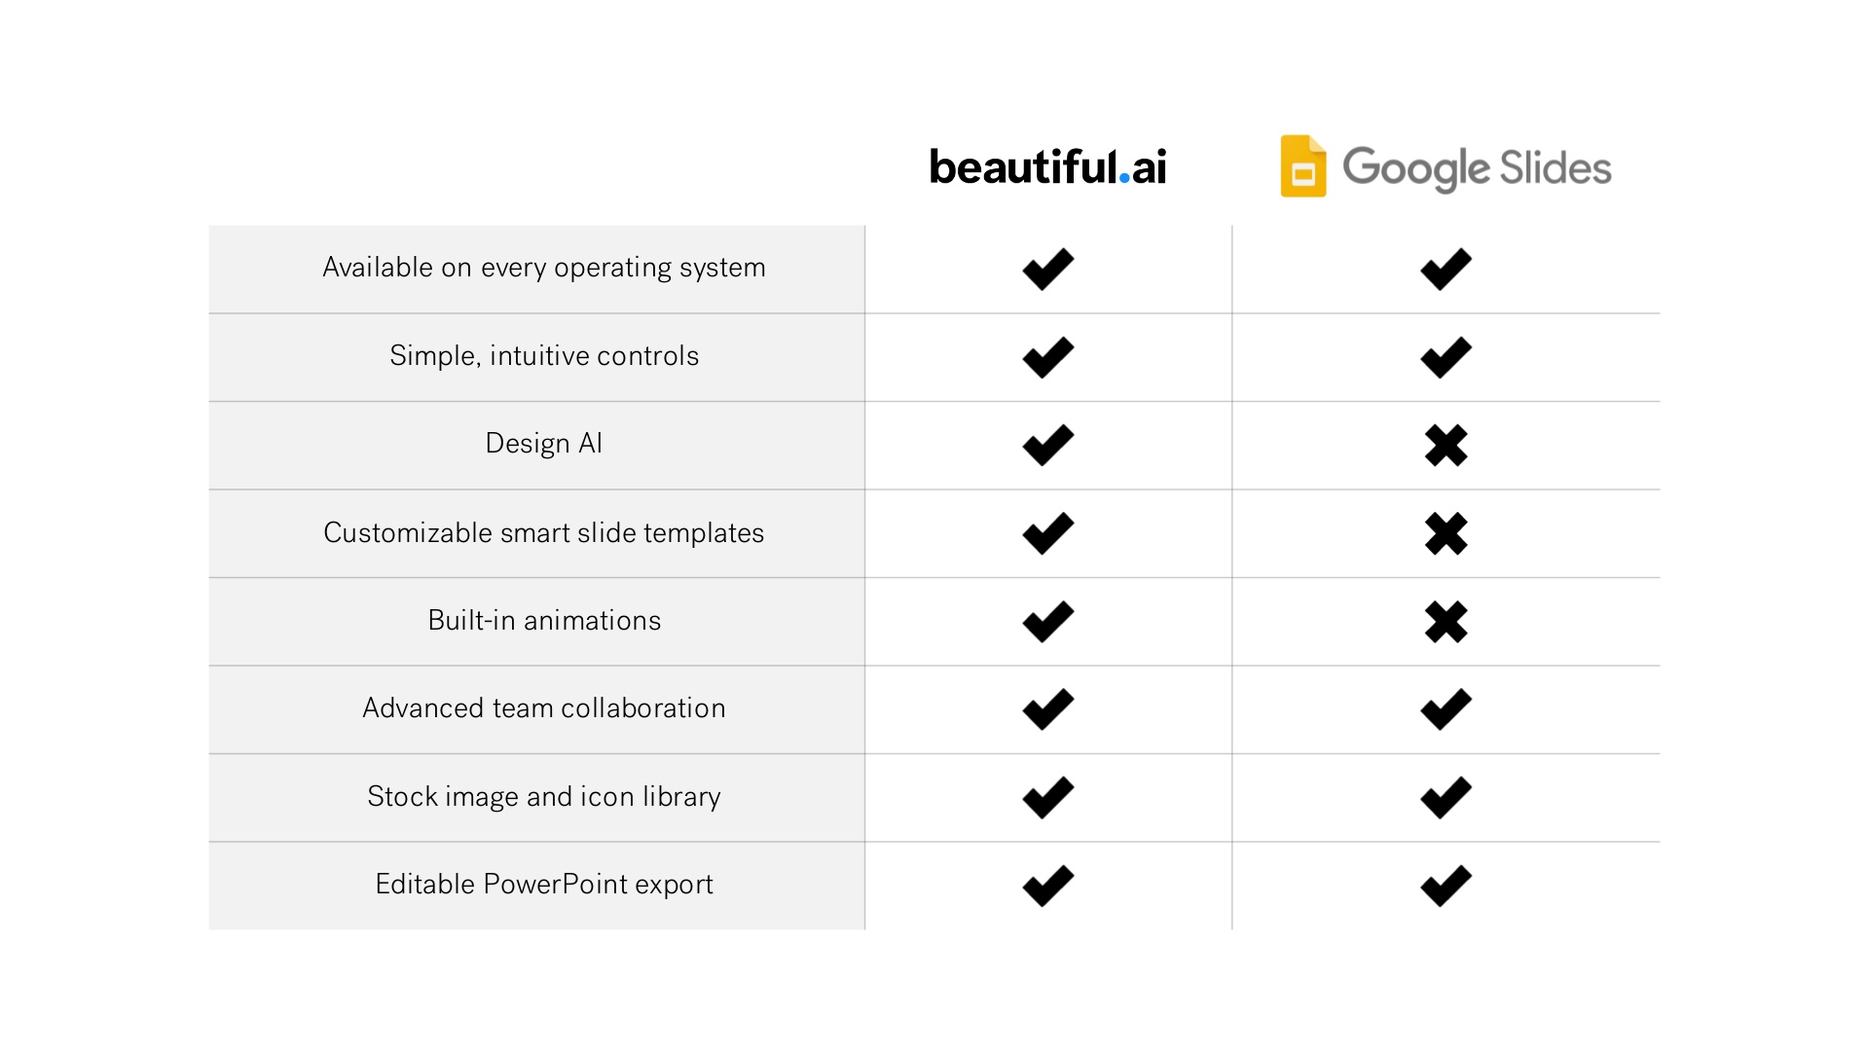Image resolution: width=1869 pixels, height=1051 pixels.
Task: Click beautiful.ai checkmark for Design AI
Action: click(1048, 445)
